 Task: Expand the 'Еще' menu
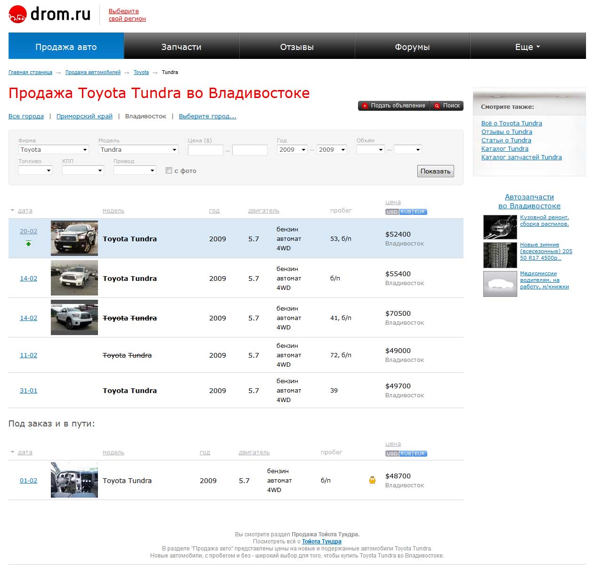click(528, 46)
